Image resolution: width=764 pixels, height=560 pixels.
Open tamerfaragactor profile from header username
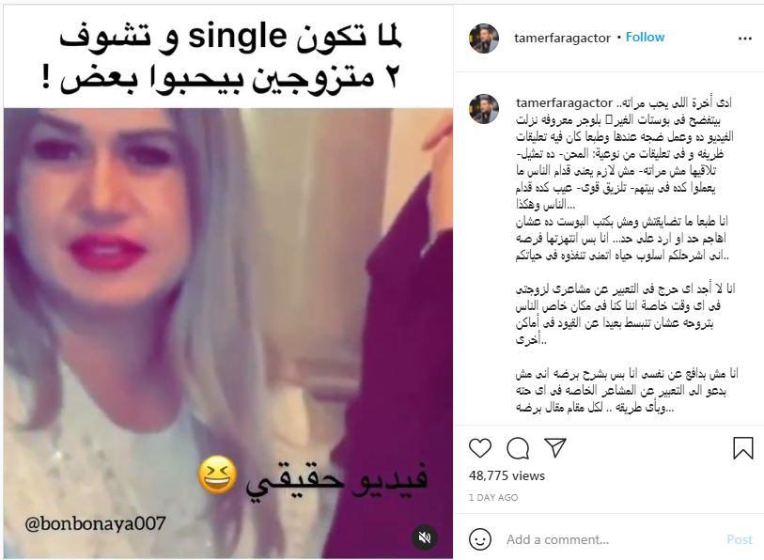(562, 38)
